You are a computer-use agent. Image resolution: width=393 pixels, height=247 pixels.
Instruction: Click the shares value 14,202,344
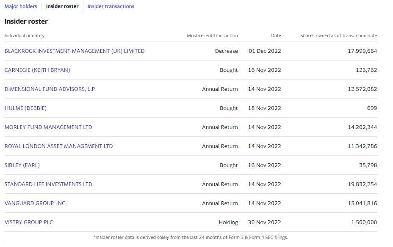point(362,127)
